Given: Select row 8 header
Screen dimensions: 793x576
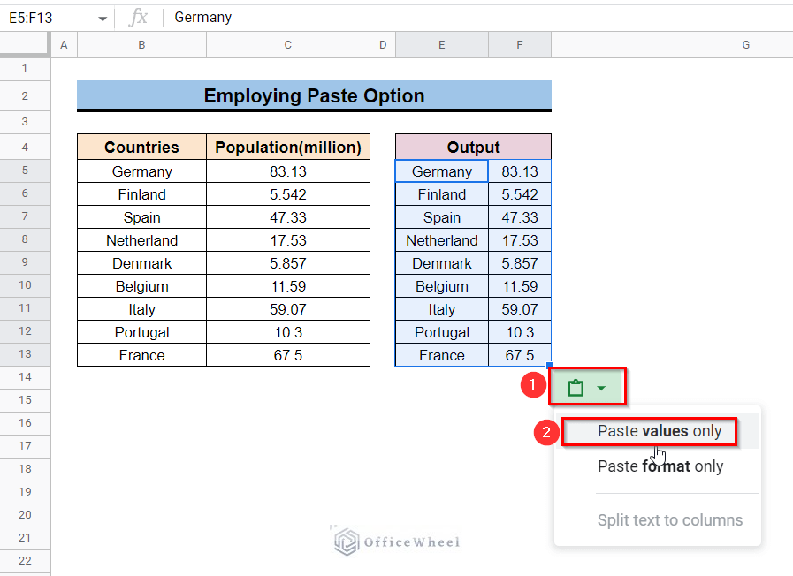Looking at the screenshot, I should point(25,240).
